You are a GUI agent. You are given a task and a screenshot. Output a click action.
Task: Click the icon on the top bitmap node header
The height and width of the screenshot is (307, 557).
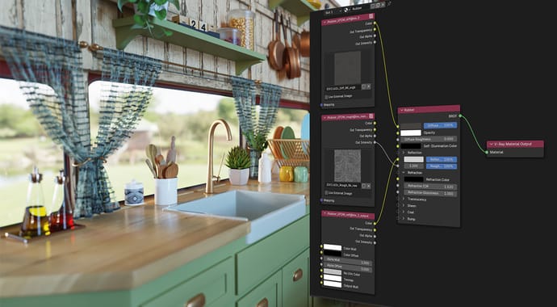click(x=371, y=16)
